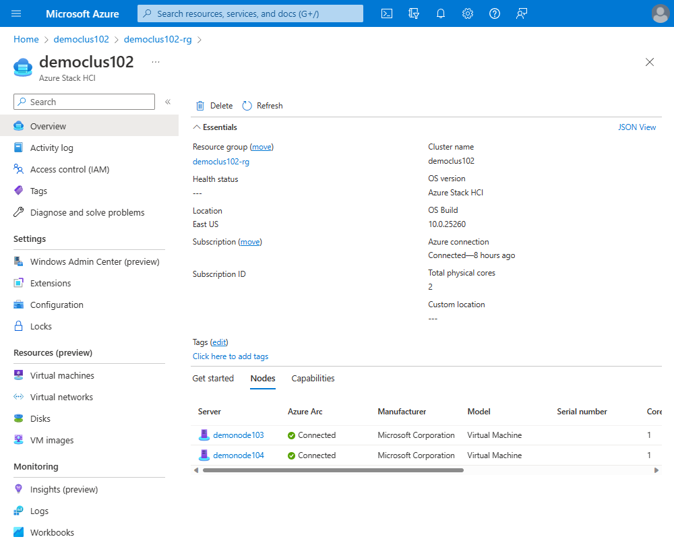Open Insights (preview) under Monitoring
The height and width of the screenshot is (539, 674).
[65, 489]
